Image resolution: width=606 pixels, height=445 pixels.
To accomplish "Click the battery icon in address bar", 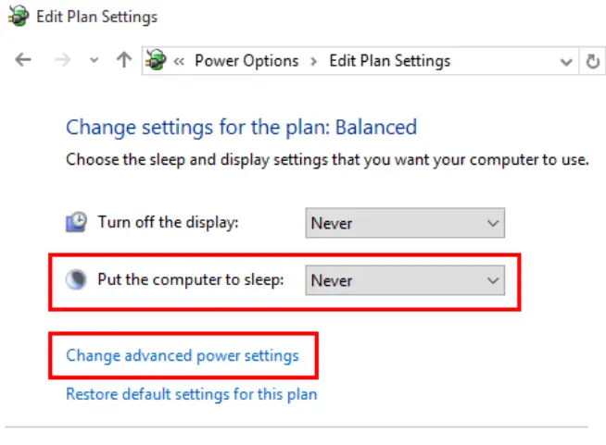I will pos(156,61).
